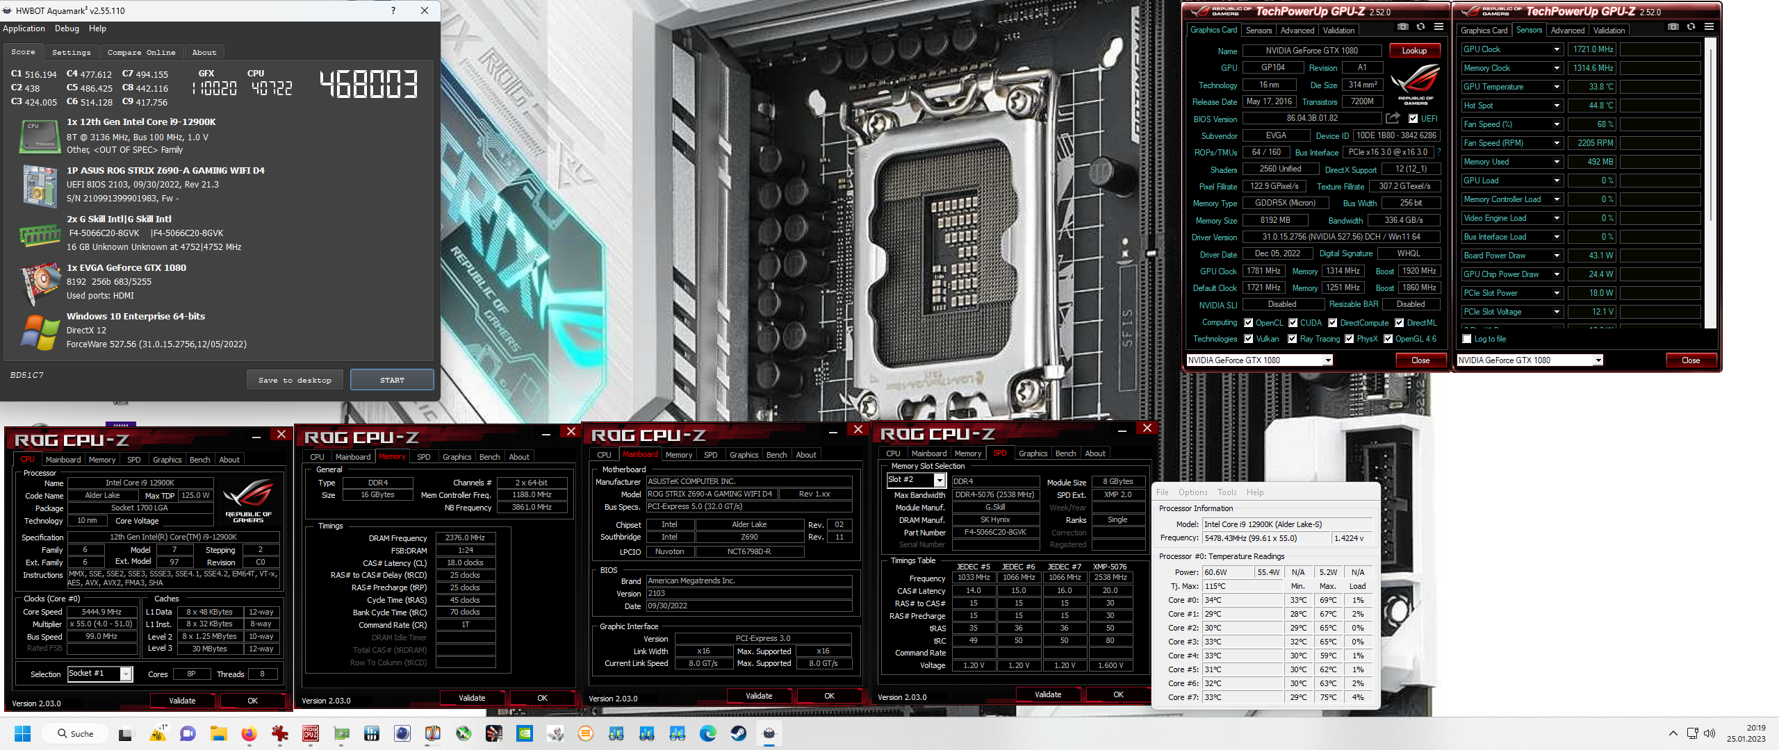Open hamburger menu in left GPU-Z window
This screenshot has width=1779, height=750.
[x=1439, y=27]
